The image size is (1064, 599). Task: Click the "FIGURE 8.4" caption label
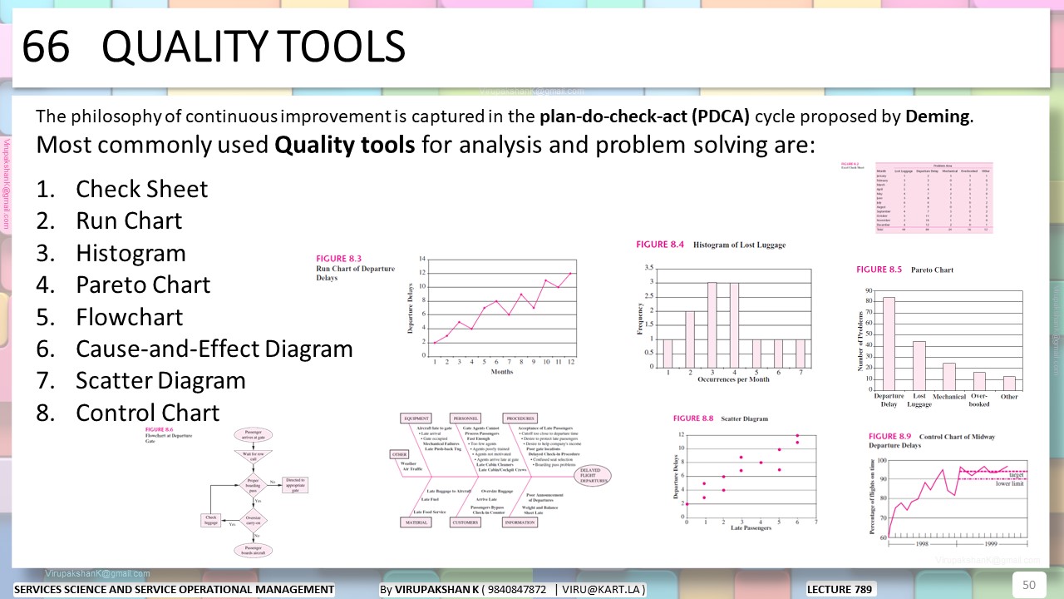pyautogui.click(x=660, y=245)
